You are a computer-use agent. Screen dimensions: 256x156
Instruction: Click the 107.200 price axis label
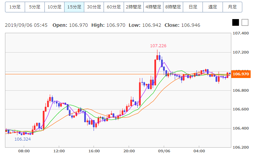point(241,52)
